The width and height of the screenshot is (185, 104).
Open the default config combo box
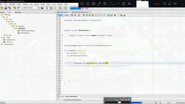tap(31, 8)
